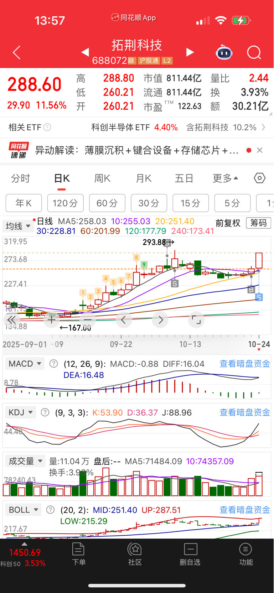
Task: Tap the gray S marker below 293.88 peak
Action: point(175,284)
